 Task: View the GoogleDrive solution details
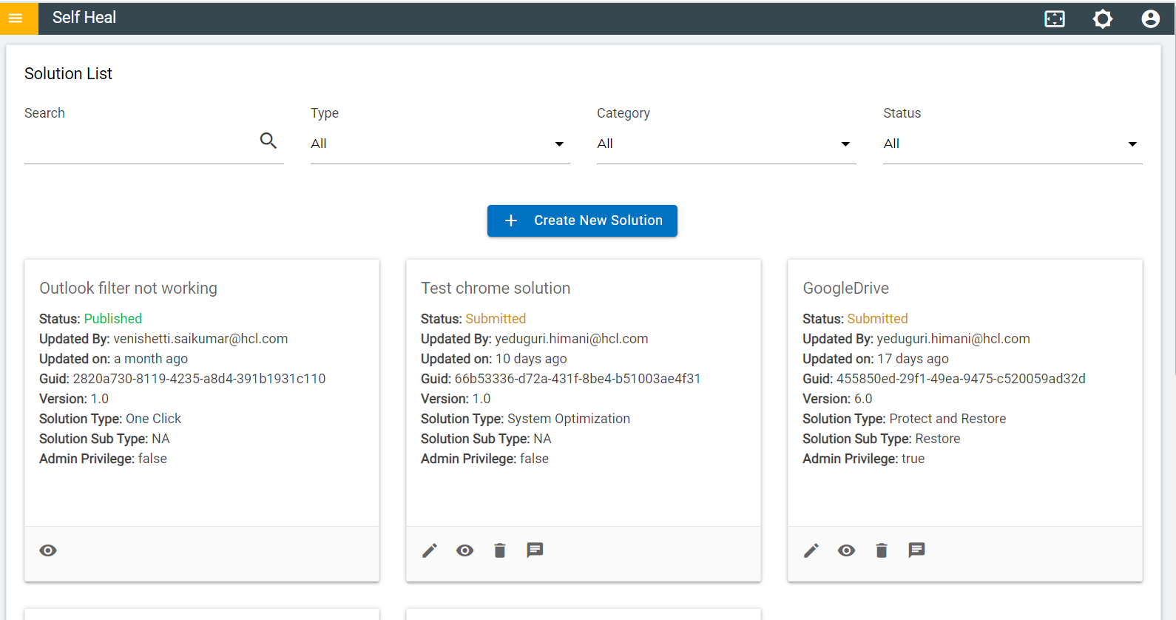[x=846, y=550]
